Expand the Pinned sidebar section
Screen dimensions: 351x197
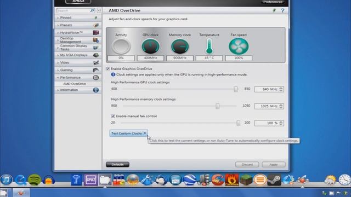[x=78, y=18]
